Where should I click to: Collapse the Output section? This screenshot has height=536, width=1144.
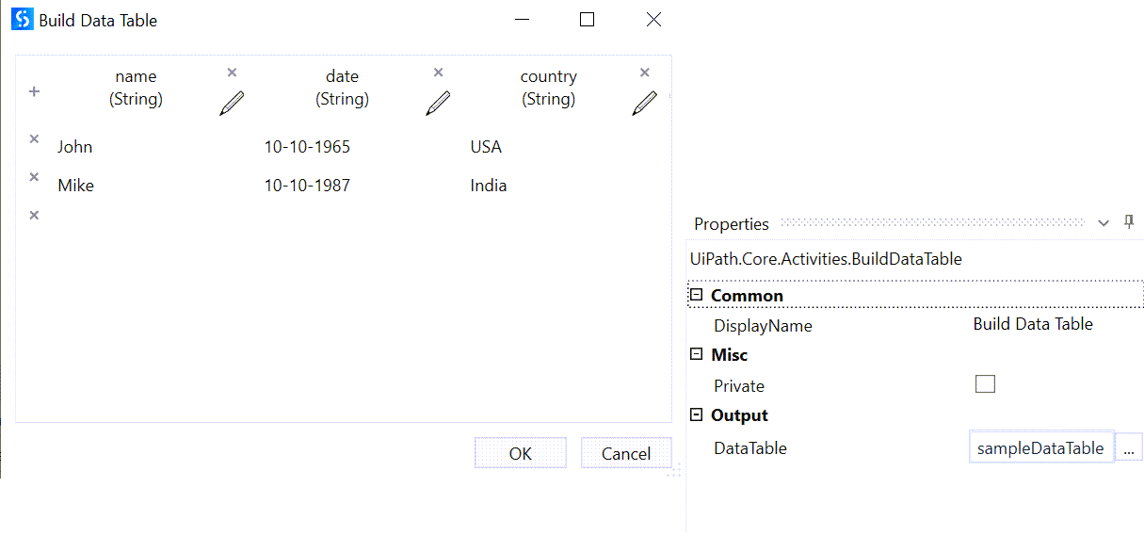coord(697,414)
